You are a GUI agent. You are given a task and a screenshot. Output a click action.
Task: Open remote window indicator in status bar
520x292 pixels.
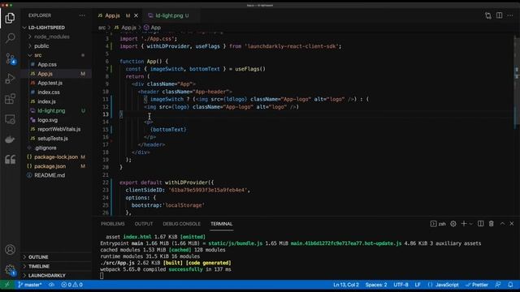click(x=7, y=285)
